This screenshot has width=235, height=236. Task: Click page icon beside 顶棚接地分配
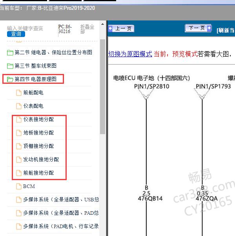pyautogui.click(x=19, y=146)
